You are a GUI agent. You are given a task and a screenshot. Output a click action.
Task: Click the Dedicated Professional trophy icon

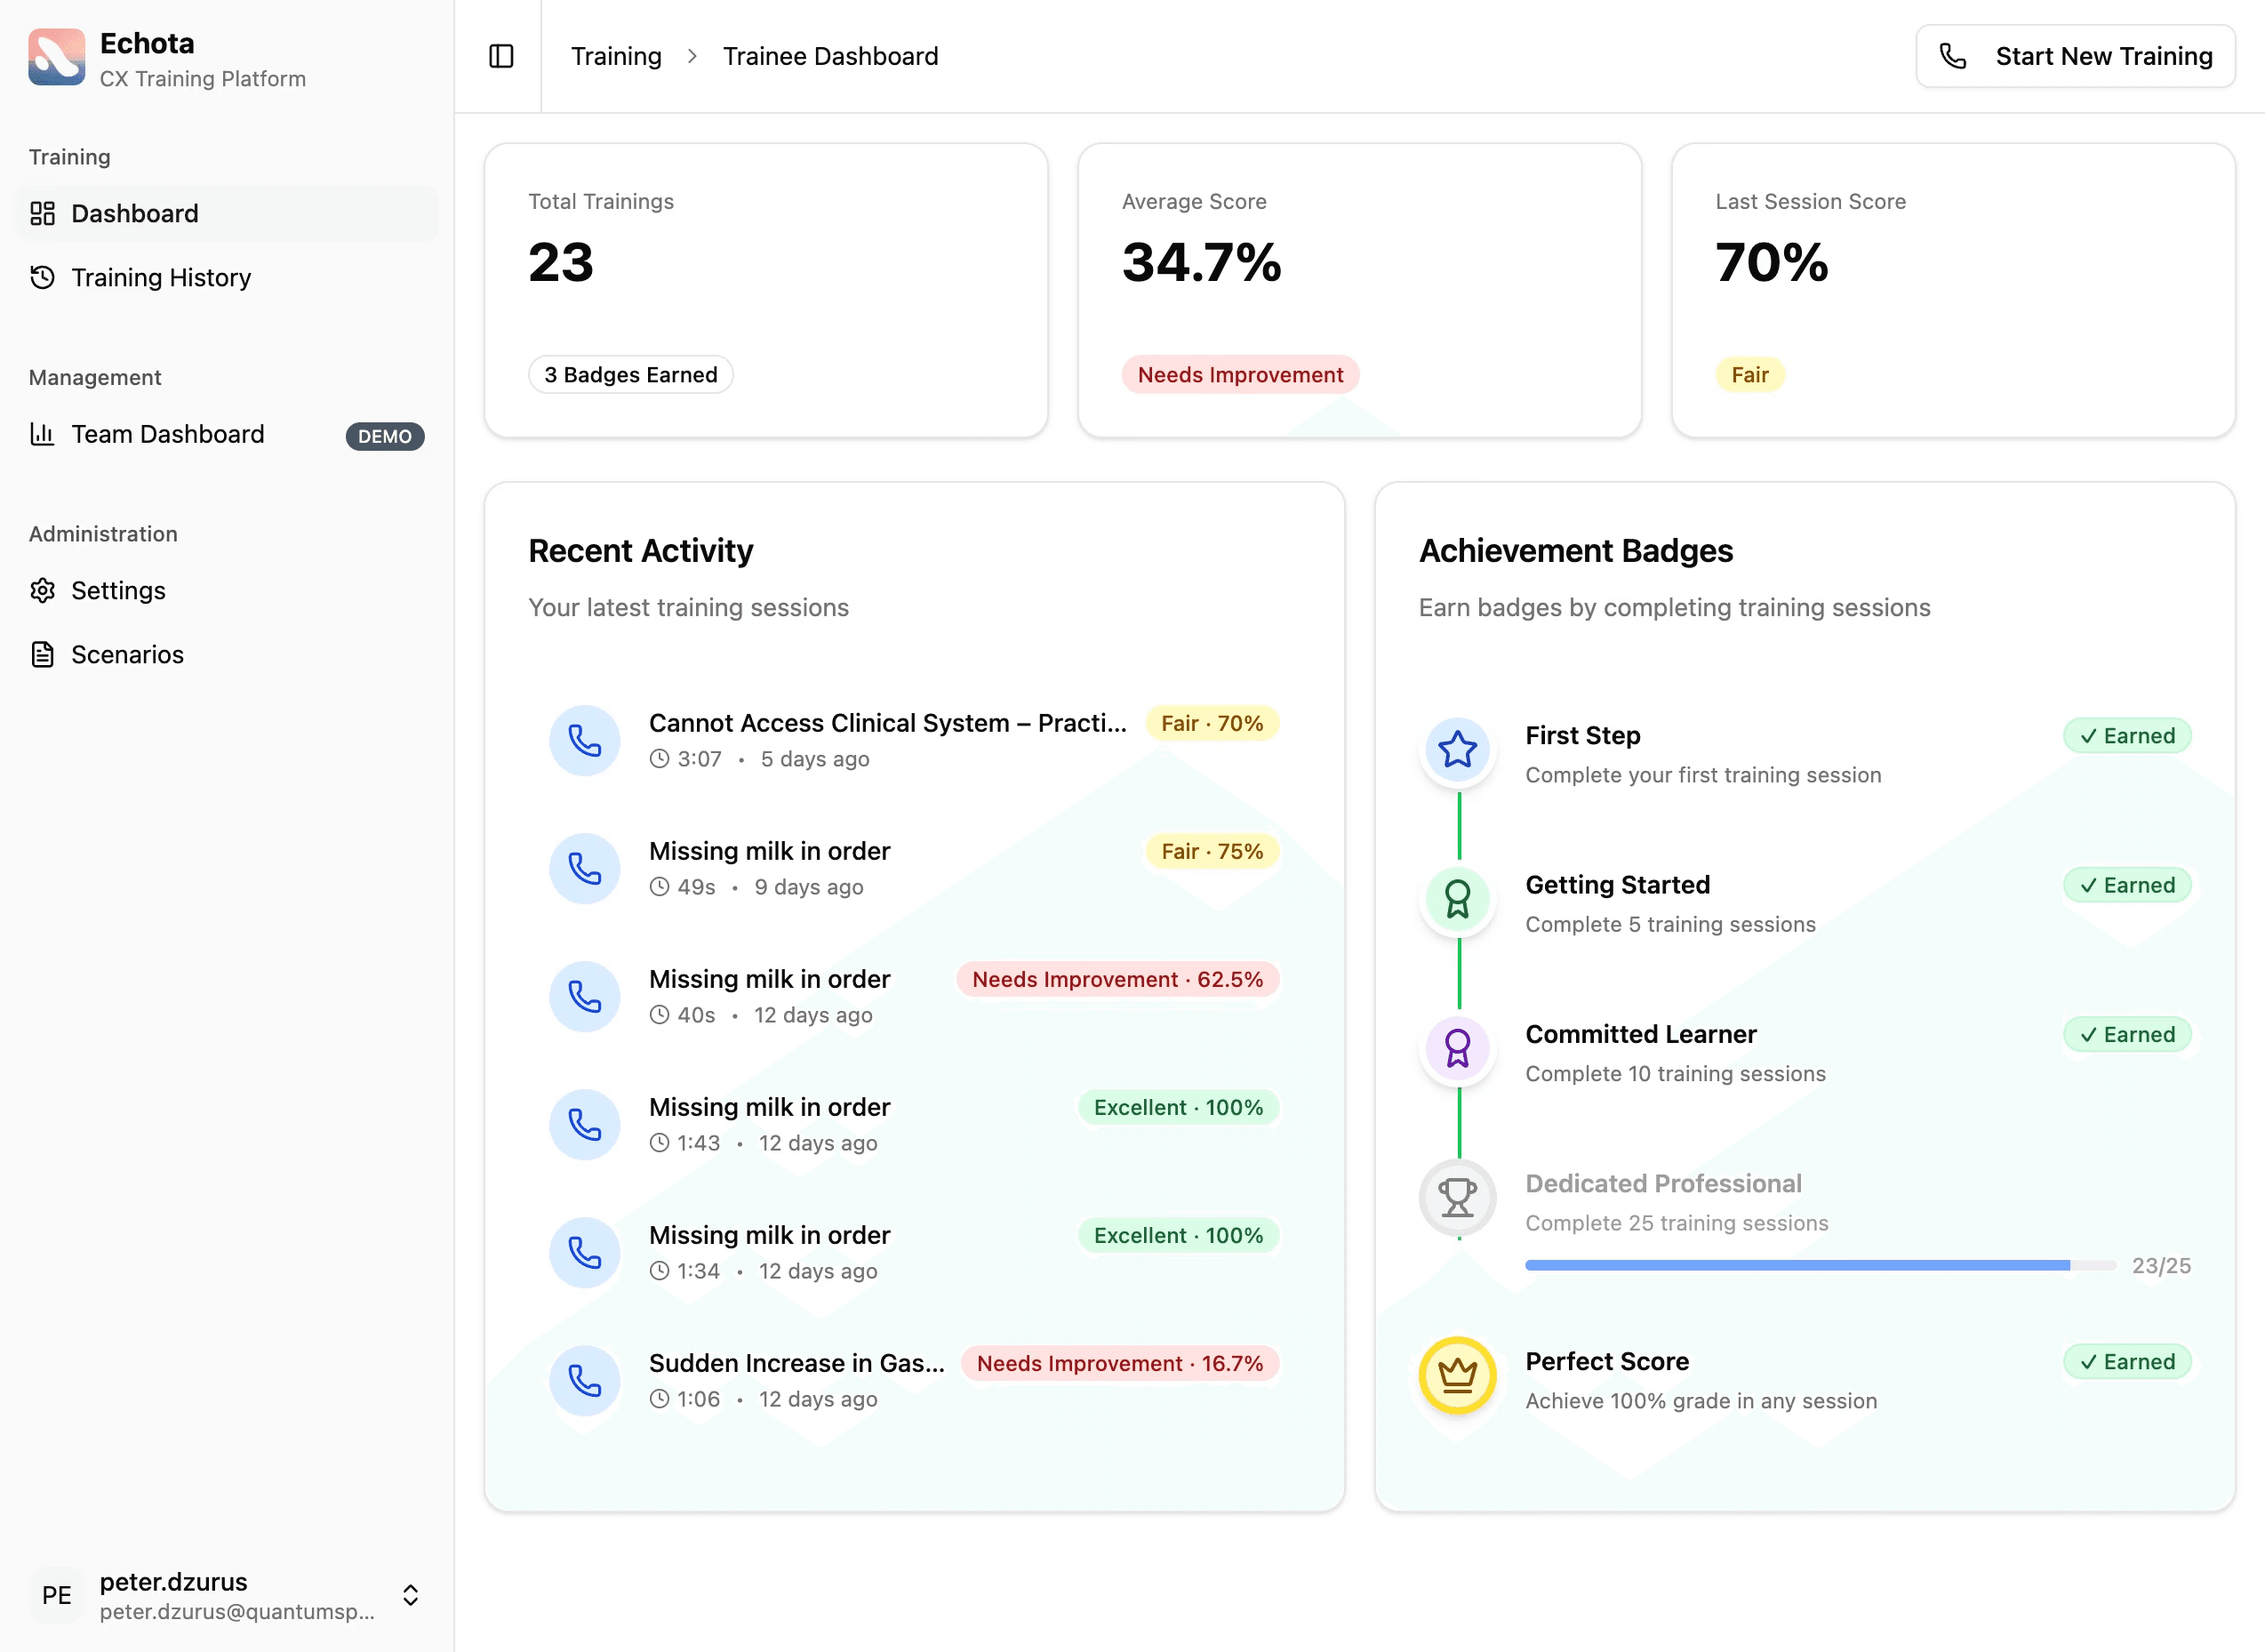tap(1457, 1197)
